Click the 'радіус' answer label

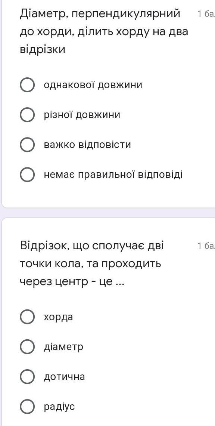59,407
